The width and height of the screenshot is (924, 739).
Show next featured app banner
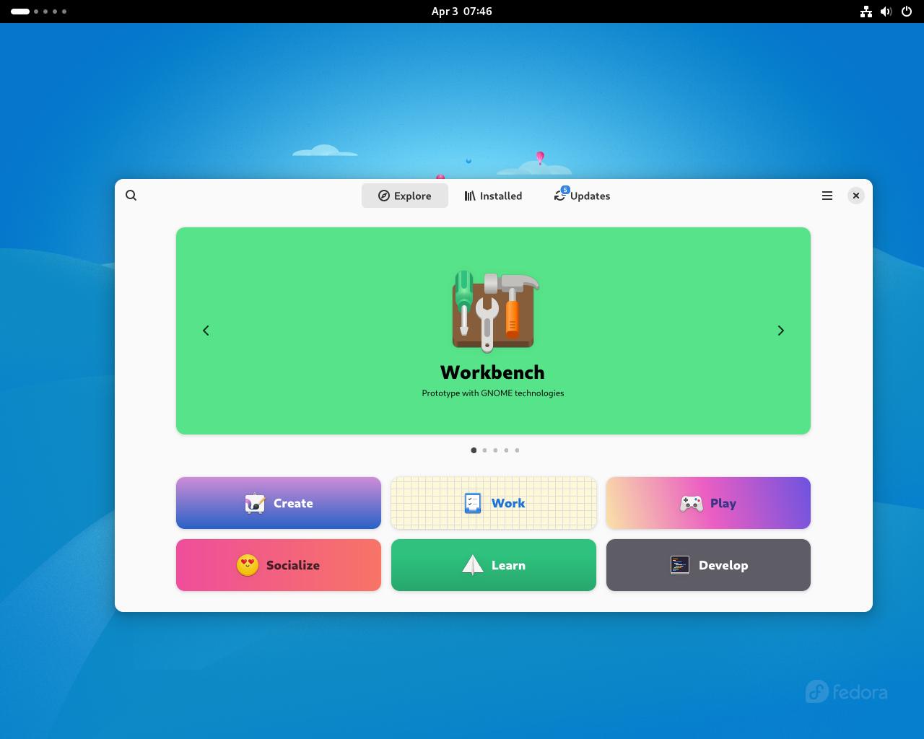click(x=780, y=331)
